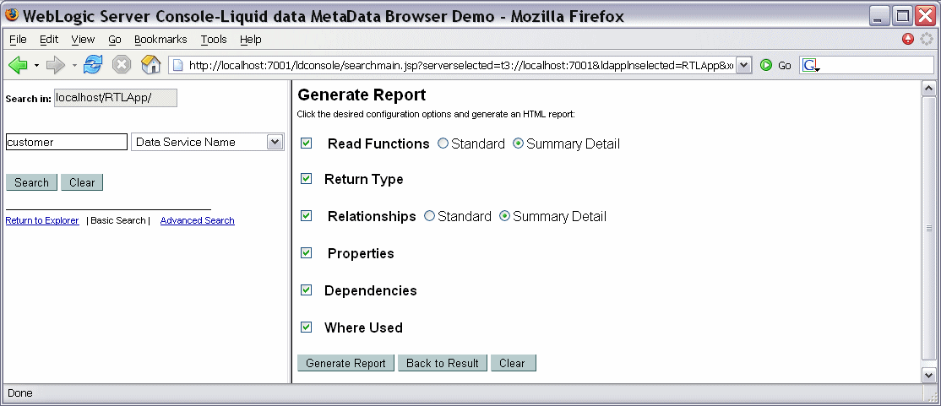
Task: Select Summary Detail for Read Functions
Action: pos(518,143)
